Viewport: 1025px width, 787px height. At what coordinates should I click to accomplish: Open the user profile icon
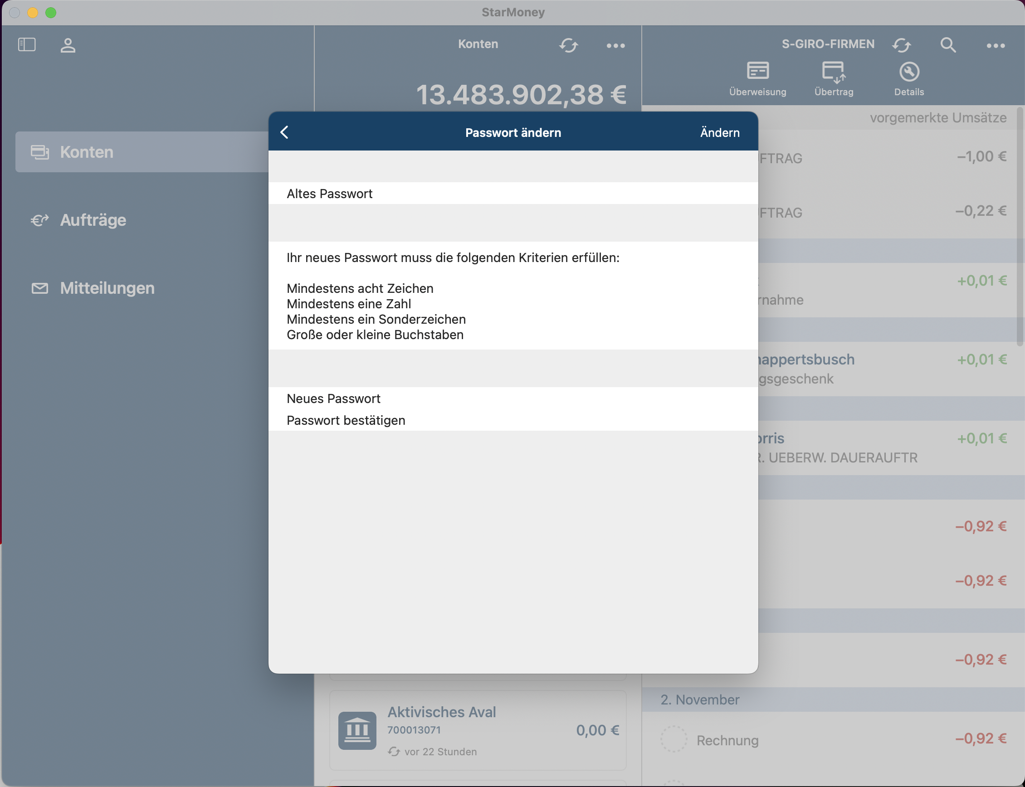[x=68, y=45]
